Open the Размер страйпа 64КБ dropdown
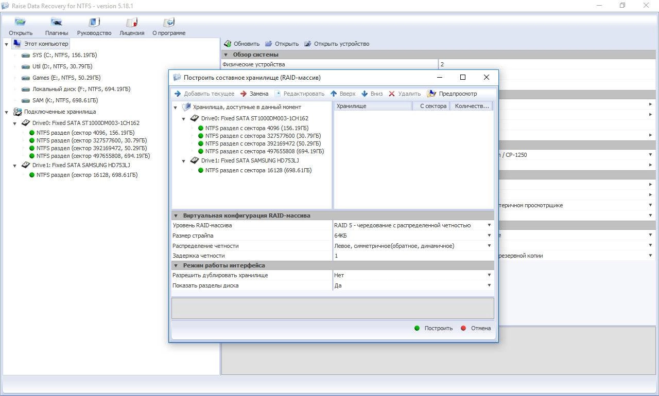Image resolution: width=659 pixels, height=396 pixels. click(x=489, y=236)
